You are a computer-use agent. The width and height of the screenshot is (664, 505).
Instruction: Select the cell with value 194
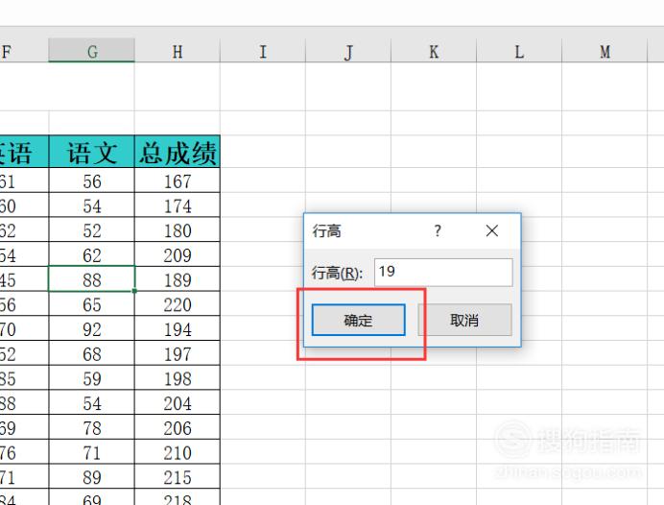click(178, 328)
